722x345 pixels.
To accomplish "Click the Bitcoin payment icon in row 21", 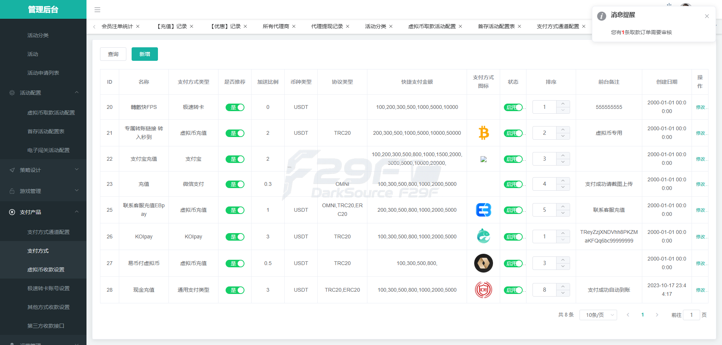I will [484, 133].
